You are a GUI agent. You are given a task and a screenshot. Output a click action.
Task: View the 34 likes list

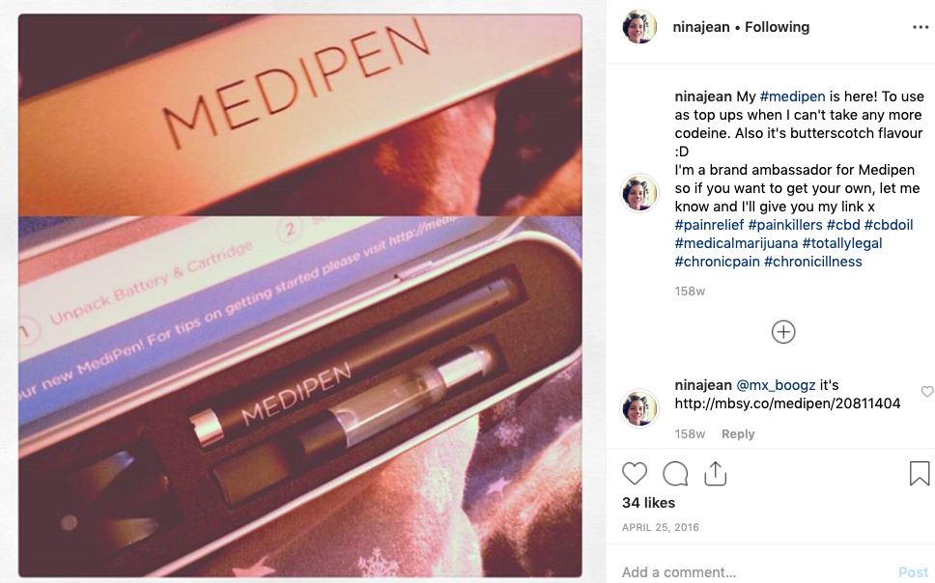pyautogui.click(x=648, y=503)
